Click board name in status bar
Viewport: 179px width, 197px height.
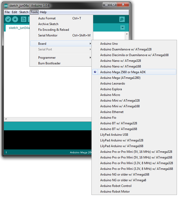click(81, 152)
